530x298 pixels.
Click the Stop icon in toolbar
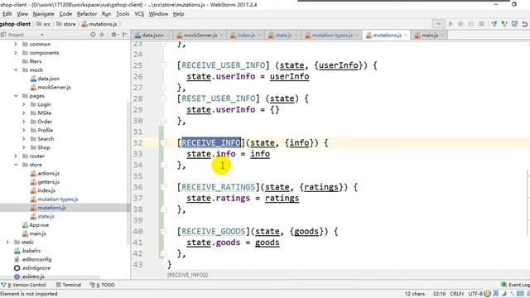(482, 24)
